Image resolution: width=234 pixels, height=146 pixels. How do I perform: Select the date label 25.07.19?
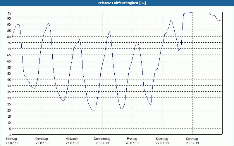(x=102, y=143)
